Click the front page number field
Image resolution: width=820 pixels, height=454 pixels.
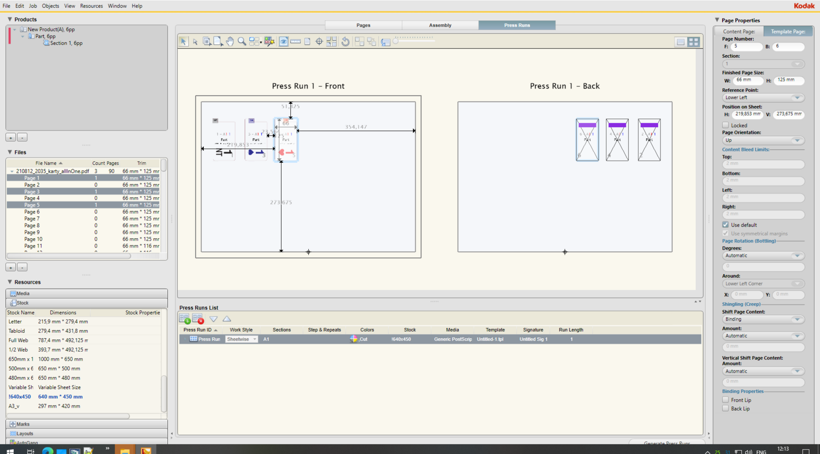[747, 47]
